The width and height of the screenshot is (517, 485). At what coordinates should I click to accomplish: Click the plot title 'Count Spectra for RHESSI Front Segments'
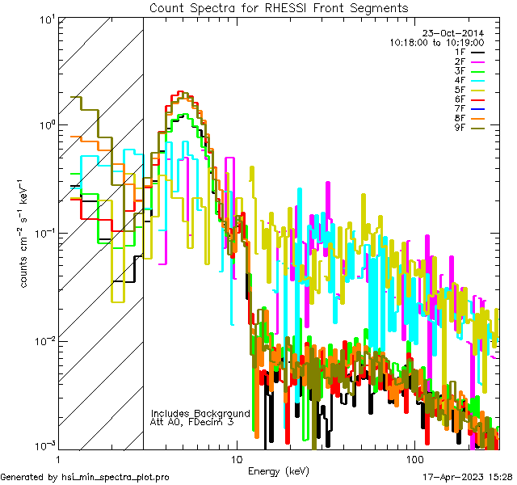(x=279, y=7)
